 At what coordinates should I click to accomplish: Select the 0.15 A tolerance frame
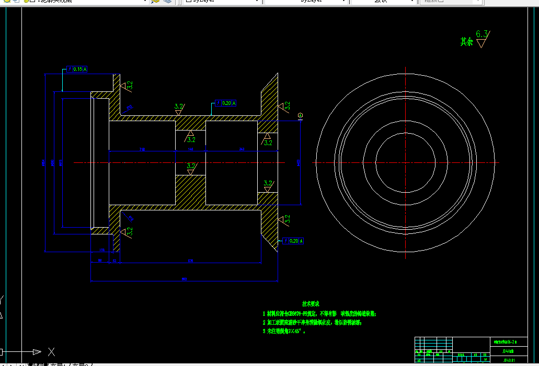[77, 69]
